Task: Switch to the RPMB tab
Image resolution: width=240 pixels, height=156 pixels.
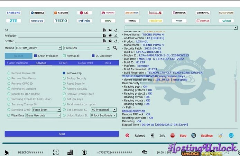Action: pos(63,63)
